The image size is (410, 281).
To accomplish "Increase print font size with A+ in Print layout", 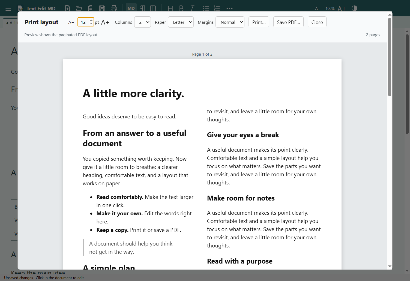I will pyautogui.click(x=105, y=22).
